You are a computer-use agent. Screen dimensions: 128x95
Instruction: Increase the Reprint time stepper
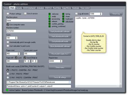[61, 60]
